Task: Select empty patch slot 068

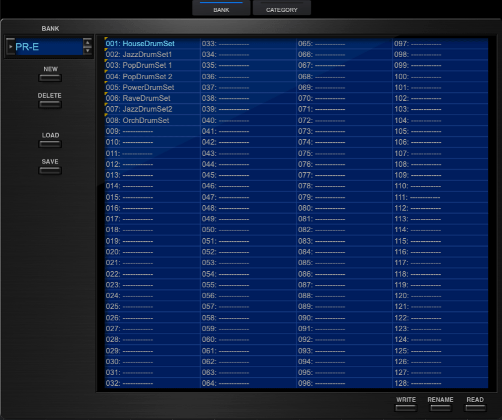Action: 344,76
